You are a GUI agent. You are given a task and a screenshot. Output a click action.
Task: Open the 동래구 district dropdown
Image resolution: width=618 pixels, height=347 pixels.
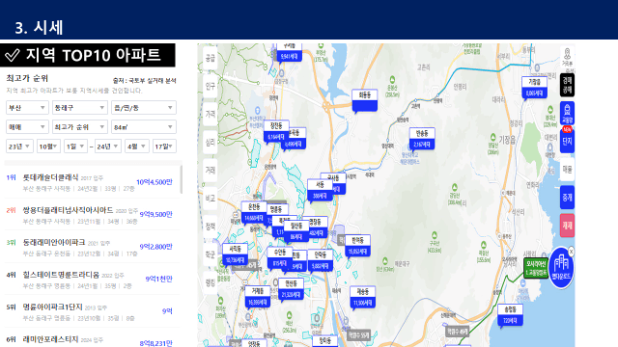tap(80, 107)
